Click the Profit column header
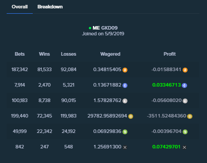The width and height of the screenshot is (207, 163). point(169,54)
